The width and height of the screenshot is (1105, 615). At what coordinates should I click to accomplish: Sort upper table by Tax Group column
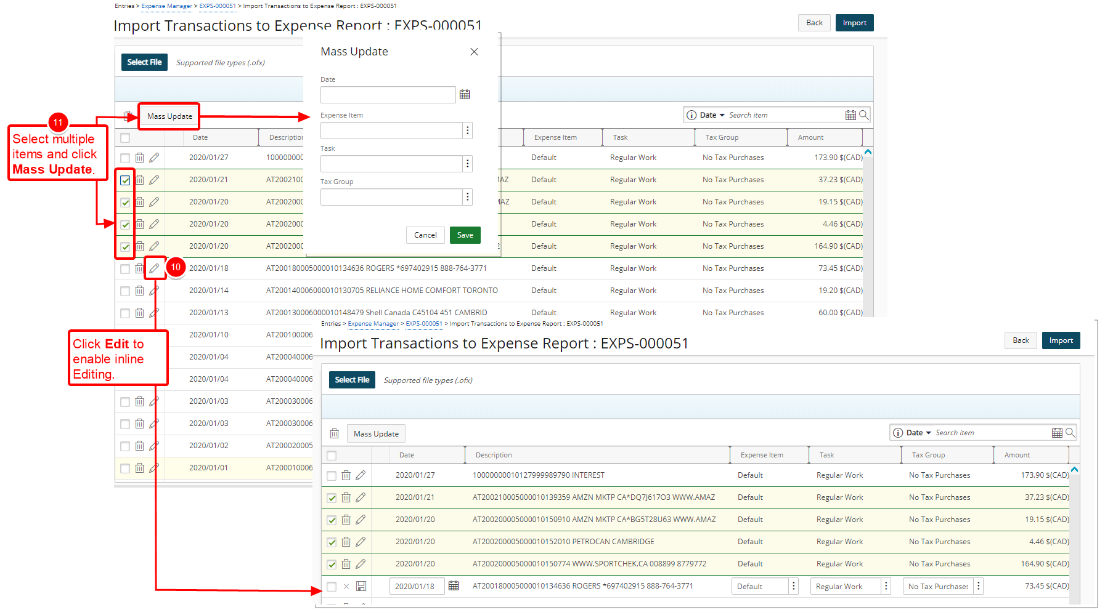(x=722, y=137)
